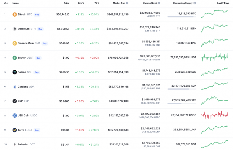Sort table by Price column
The height and width of the screenshot is (150, 233).
click(x=66, y=3)
